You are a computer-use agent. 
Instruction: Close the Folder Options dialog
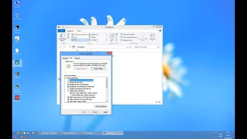coord(109,53)
